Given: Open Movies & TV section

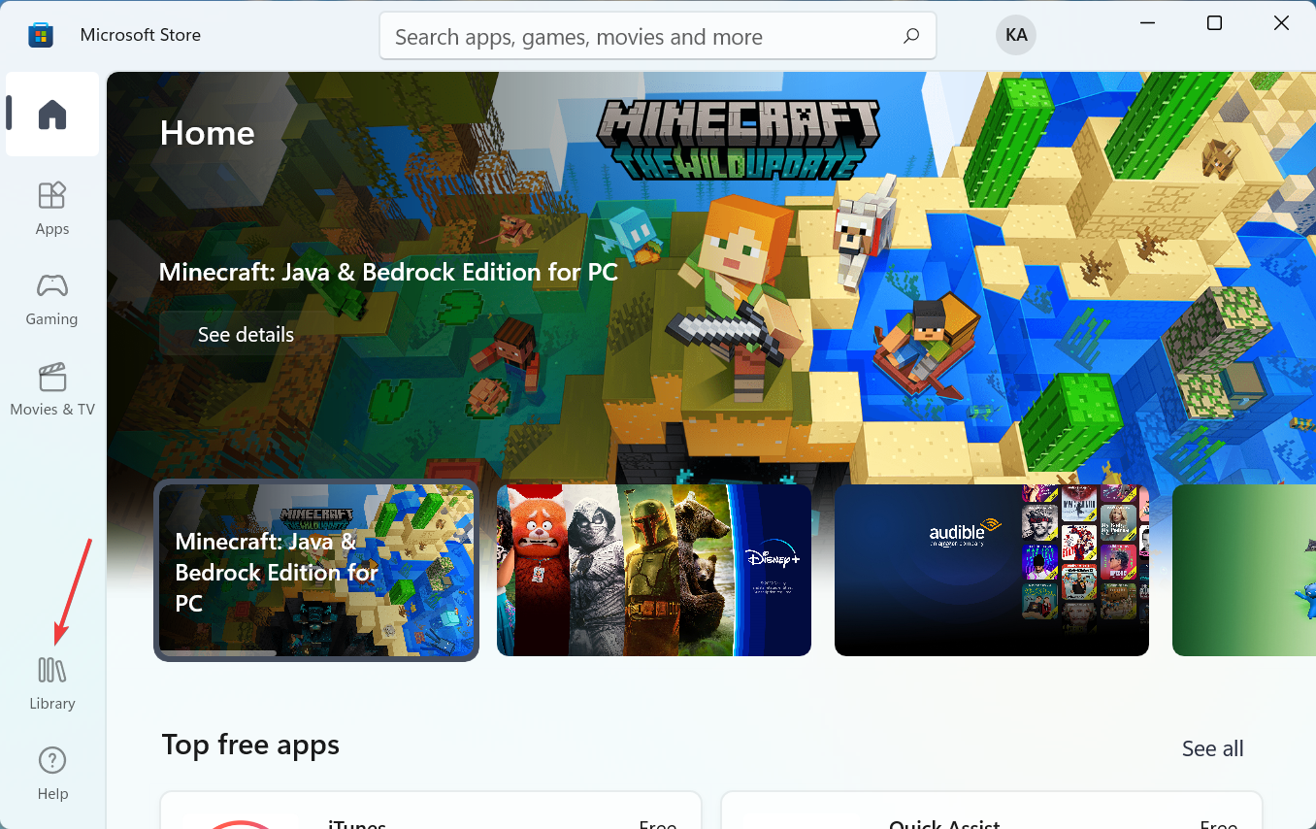Looking at the screenshot, I should (52, 389).
